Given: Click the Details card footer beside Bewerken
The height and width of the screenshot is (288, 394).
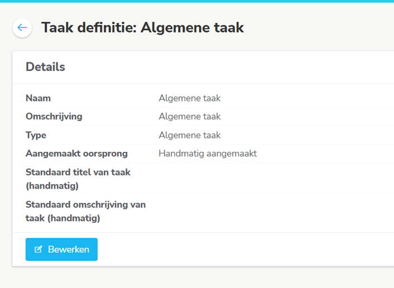Looking at the screenshot, I should pyautogui.click(x=245, y=249).
